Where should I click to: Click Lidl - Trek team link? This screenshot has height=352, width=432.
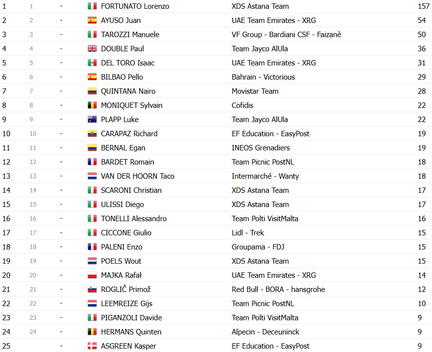247,233
